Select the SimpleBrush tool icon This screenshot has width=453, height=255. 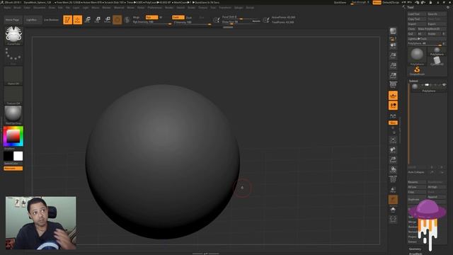[417, 70]
